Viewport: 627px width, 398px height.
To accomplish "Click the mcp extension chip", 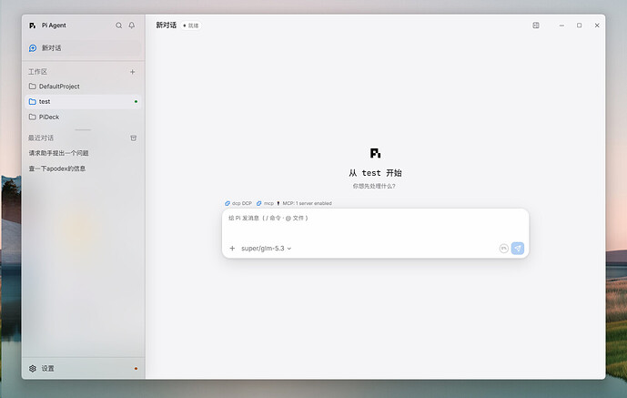I will 265,203.
